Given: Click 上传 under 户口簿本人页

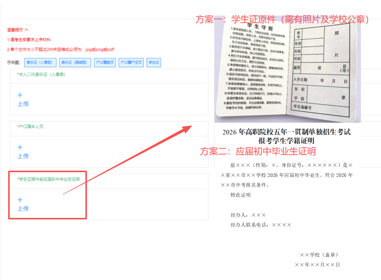Looking at the screenshot, I should click(x=23, y=156).
